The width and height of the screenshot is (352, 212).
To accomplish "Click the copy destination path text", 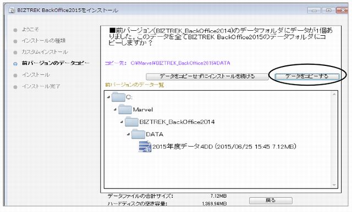I will [180, 63].
